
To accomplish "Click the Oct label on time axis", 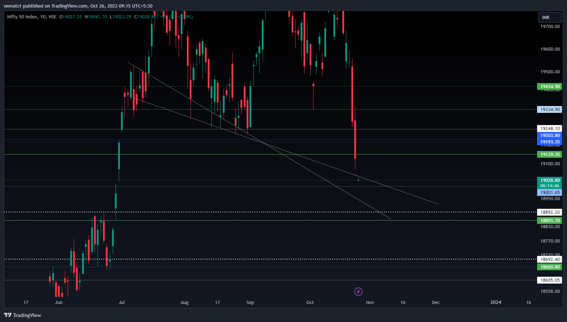I will coord(310,303).
